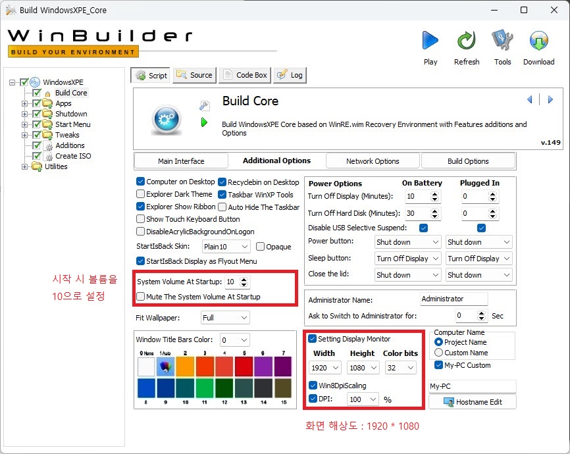Click the Refresh icon
Viewport: 570px width, 454px height.
[467, 40]
